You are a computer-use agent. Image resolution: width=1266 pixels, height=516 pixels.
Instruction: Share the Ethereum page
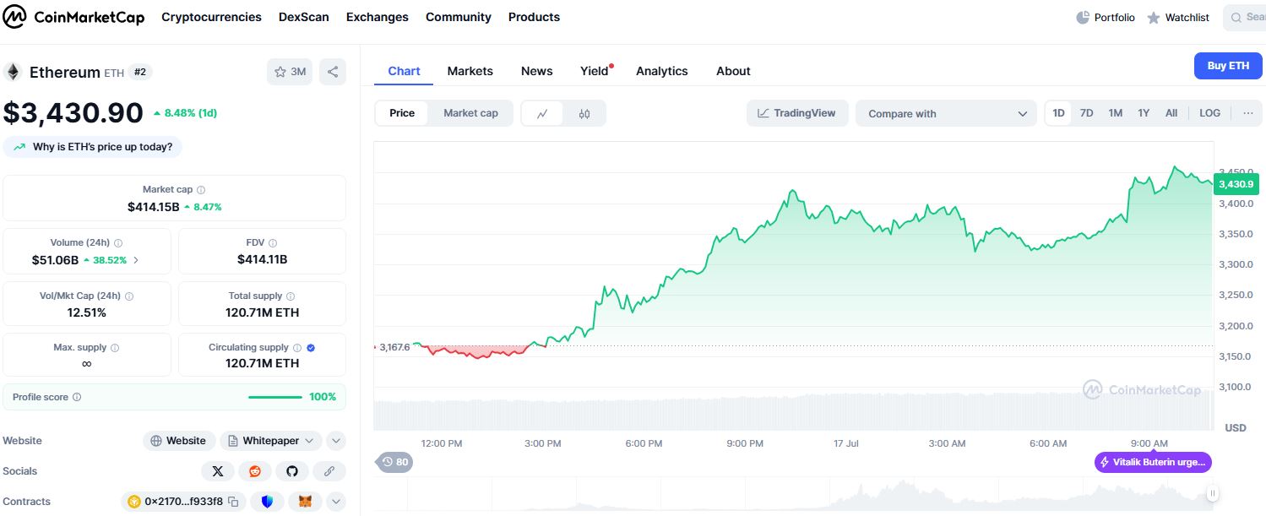[x=333, y=72]
